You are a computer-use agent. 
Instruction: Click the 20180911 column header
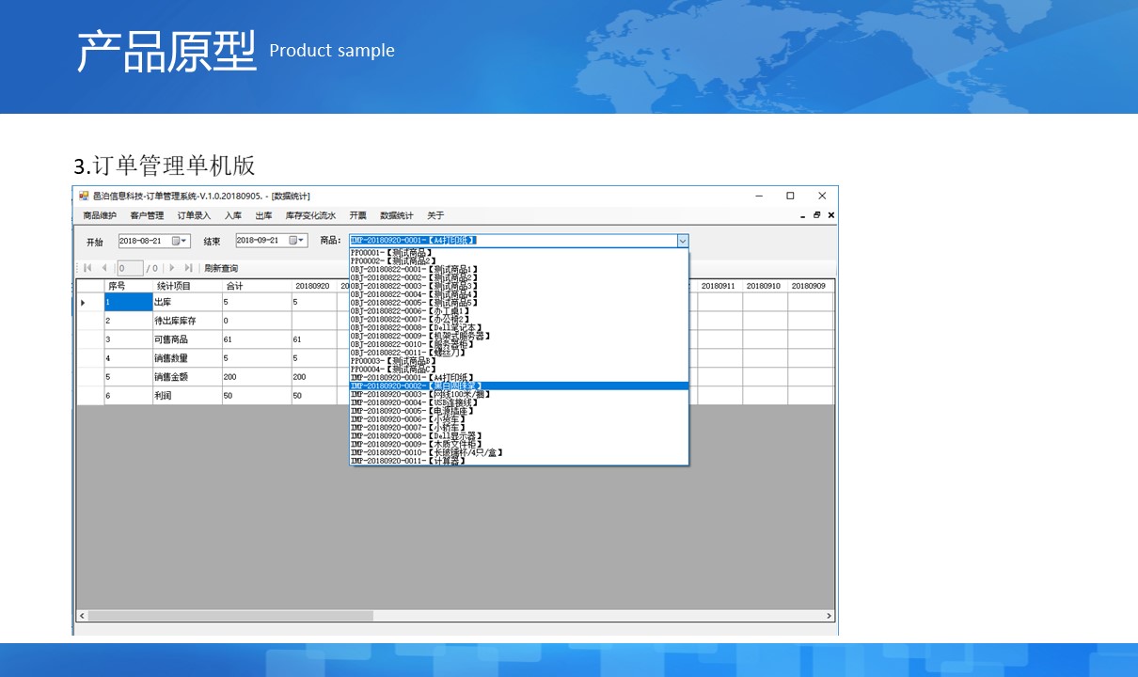(719, 286)
